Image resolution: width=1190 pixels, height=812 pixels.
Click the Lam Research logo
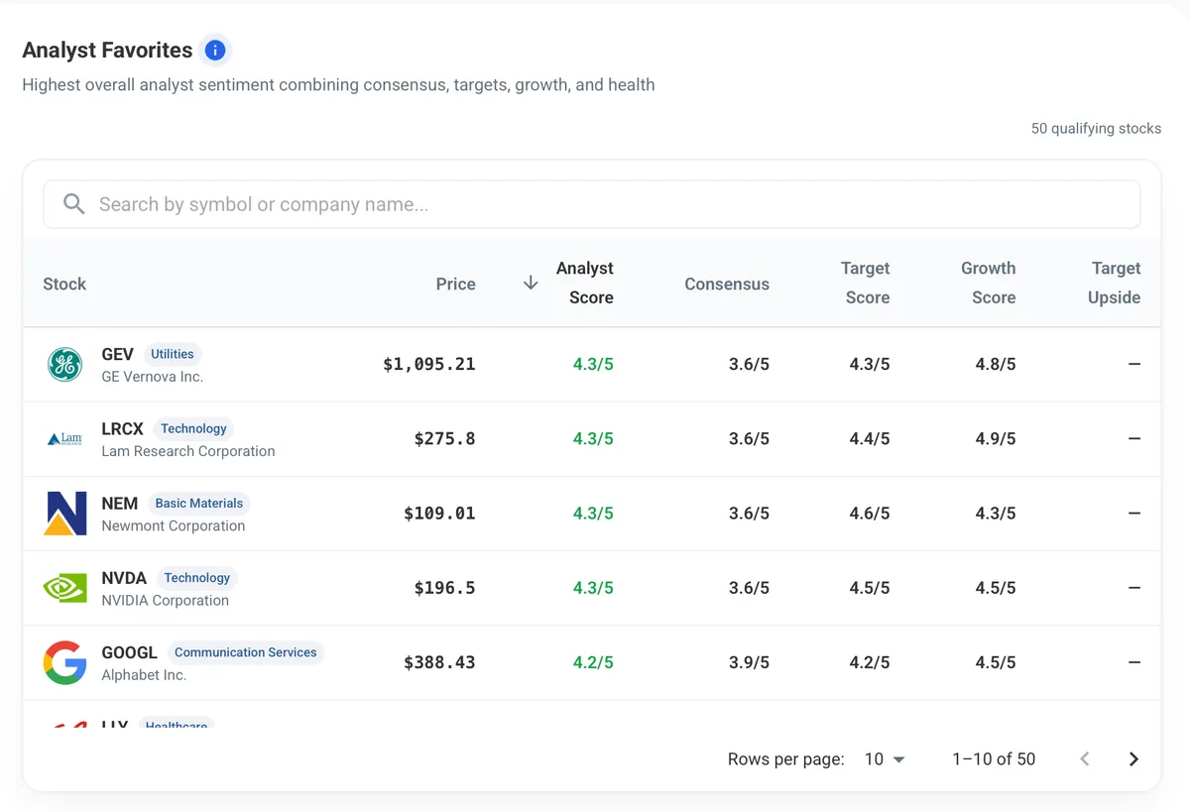[x=65, y=439]
